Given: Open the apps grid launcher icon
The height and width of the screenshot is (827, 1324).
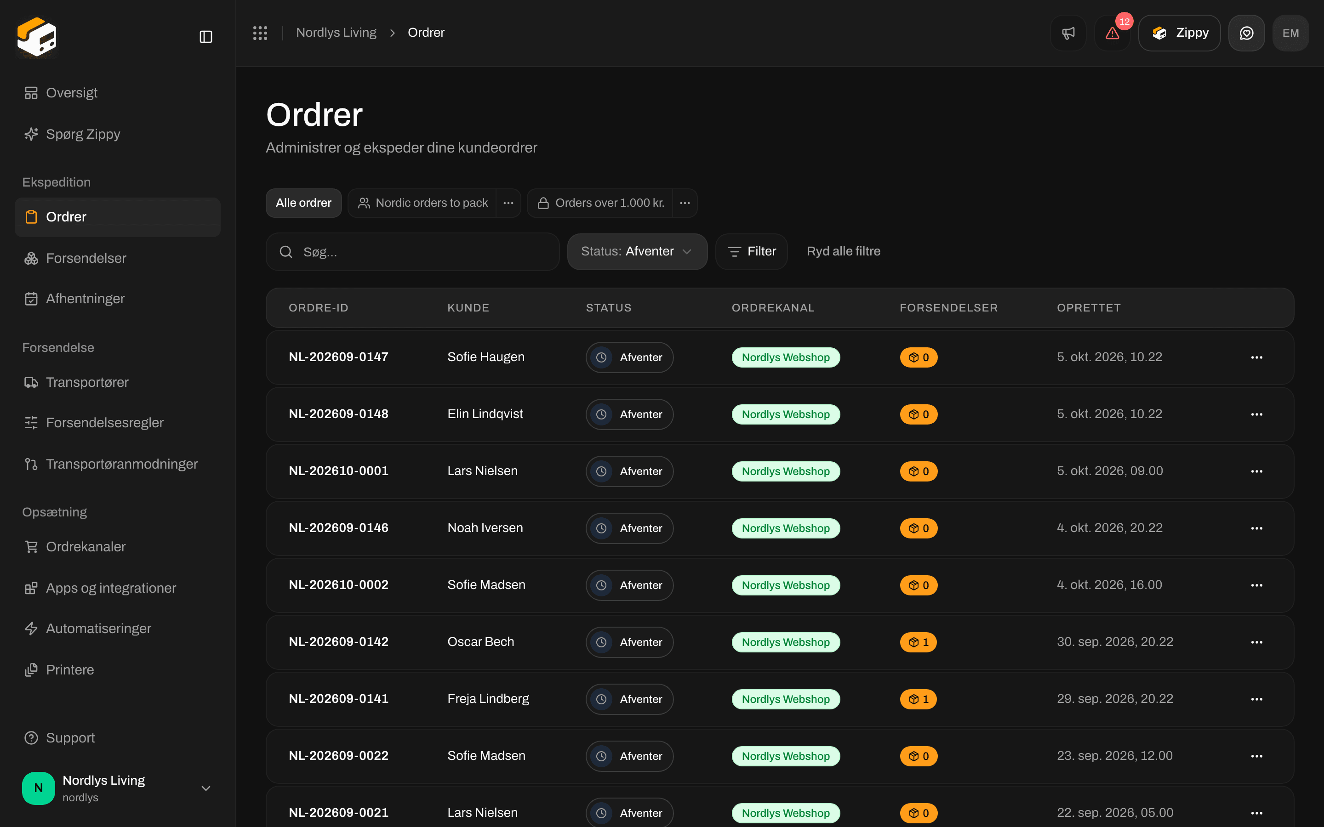Looking at the screenshot, I should (x=260, y=33).
